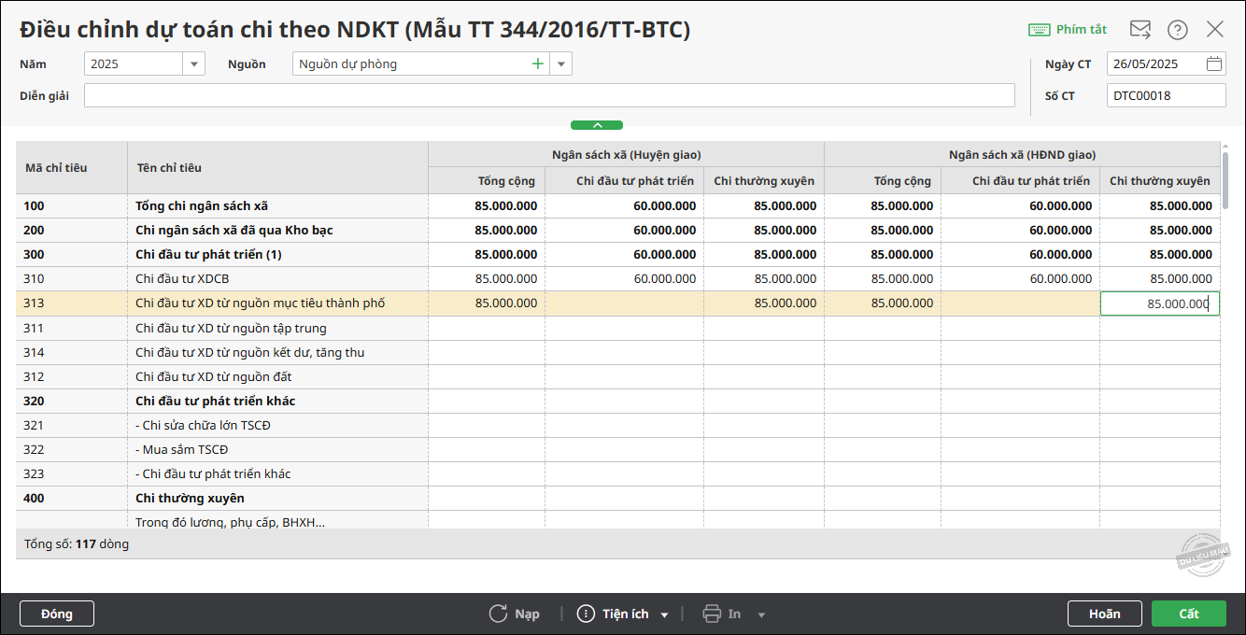The height and width of the screenshot is (635, 1246).
Task: Expand the Nguồn source dropdown arrow
Action: point(560,64)
